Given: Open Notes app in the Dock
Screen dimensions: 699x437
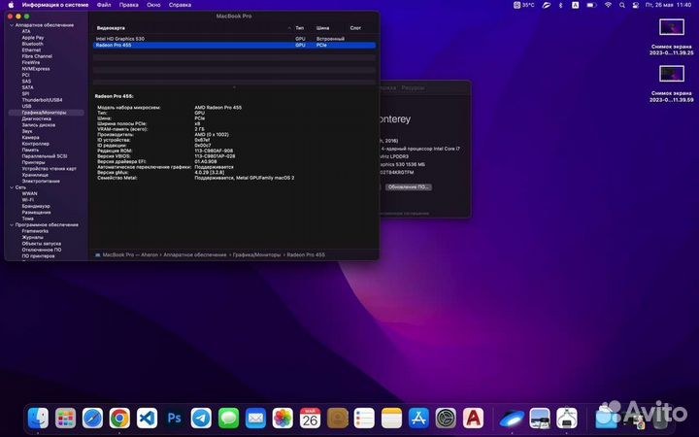Looking at the screenshot, I should [x=392, y=419].
